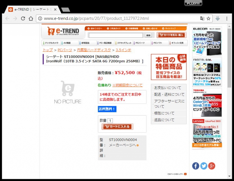
Task: Click the page vertical scrollbar thumb
Action: 229,58
